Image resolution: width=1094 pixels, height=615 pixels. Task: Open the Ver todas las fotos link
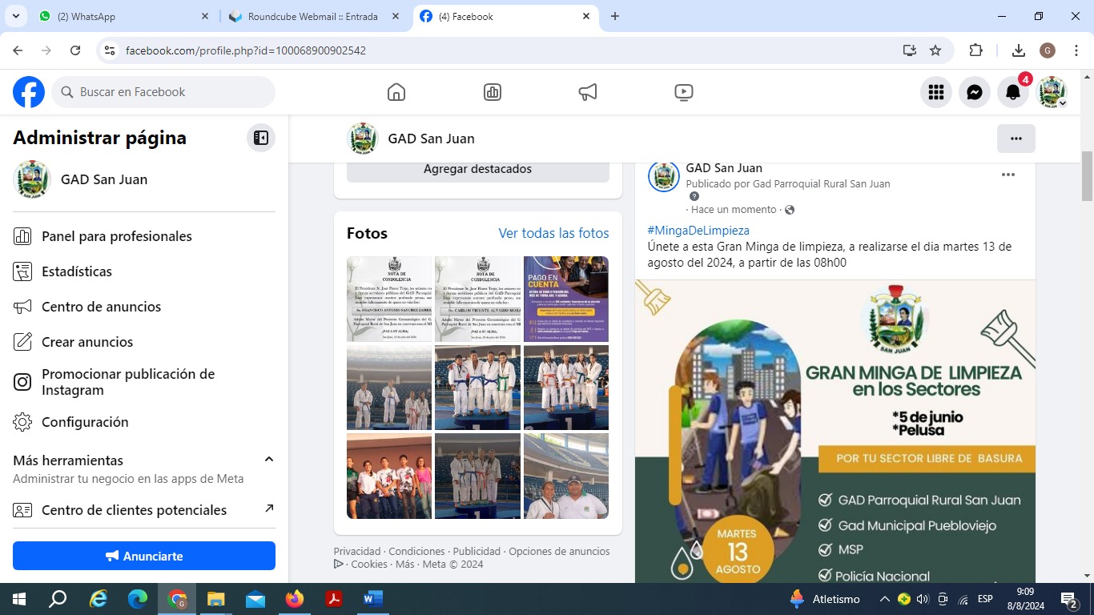[553, 233]
